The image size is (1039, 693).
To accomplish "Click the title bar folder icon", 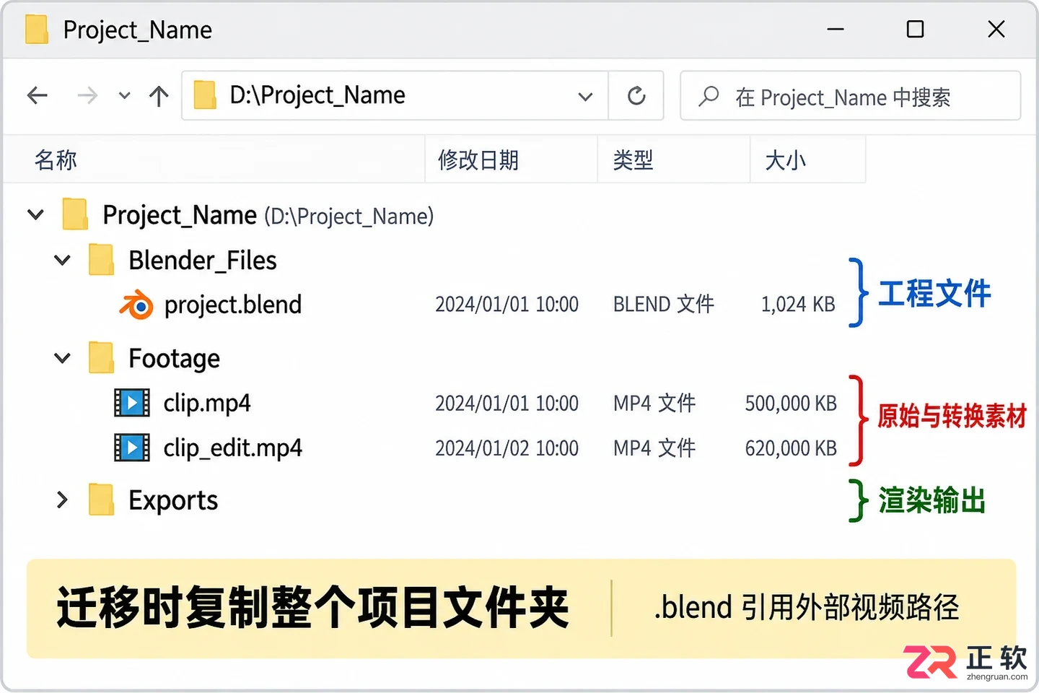I will tap(37, 30).
